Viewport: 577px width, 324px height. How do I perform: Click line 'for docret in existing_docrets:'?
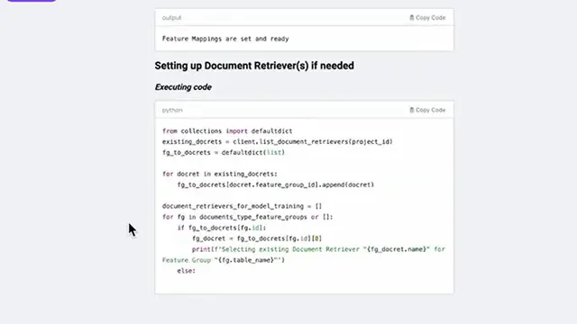point(220,174)
